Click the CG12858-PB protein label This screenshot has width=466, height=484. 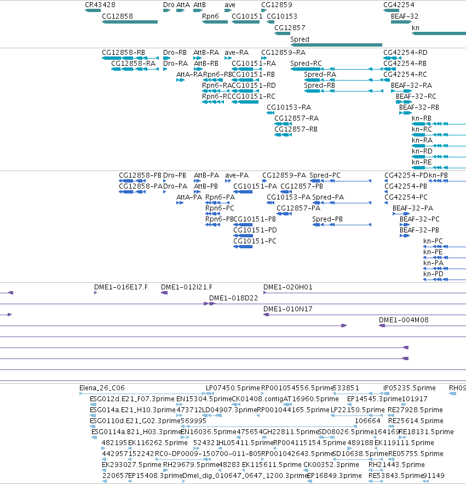coord(140,175)
